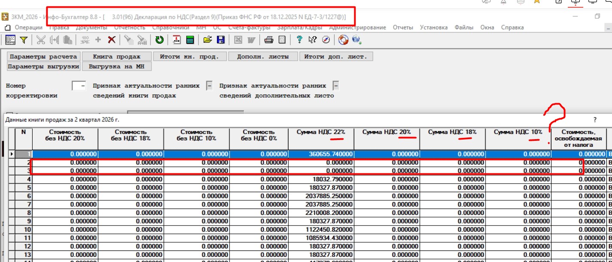
Task: Select row number 12 in the grid
Action: (x=24, y=246)
